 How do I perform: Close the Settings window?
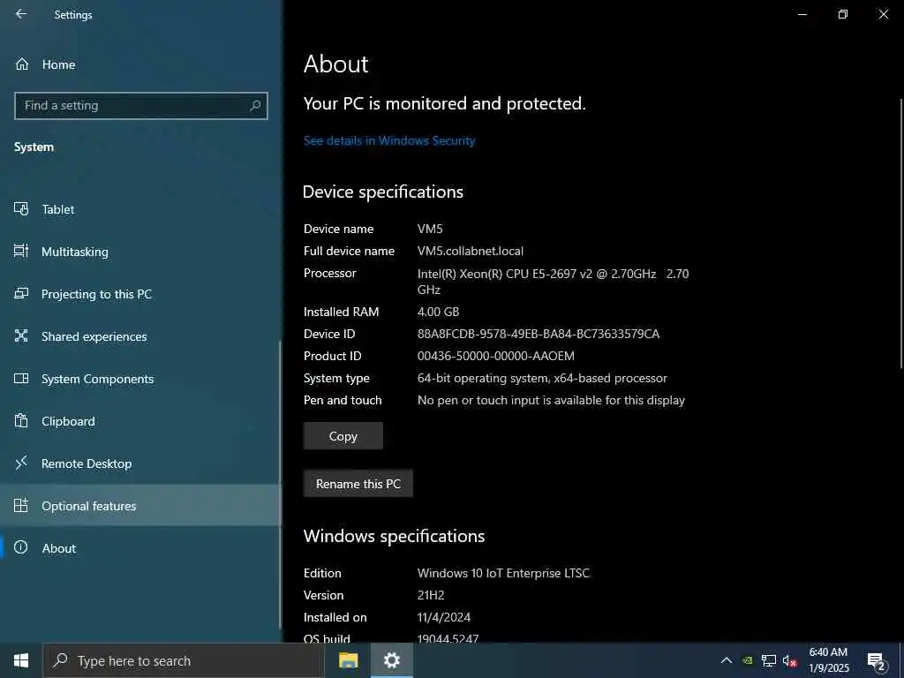coord(883,14)
